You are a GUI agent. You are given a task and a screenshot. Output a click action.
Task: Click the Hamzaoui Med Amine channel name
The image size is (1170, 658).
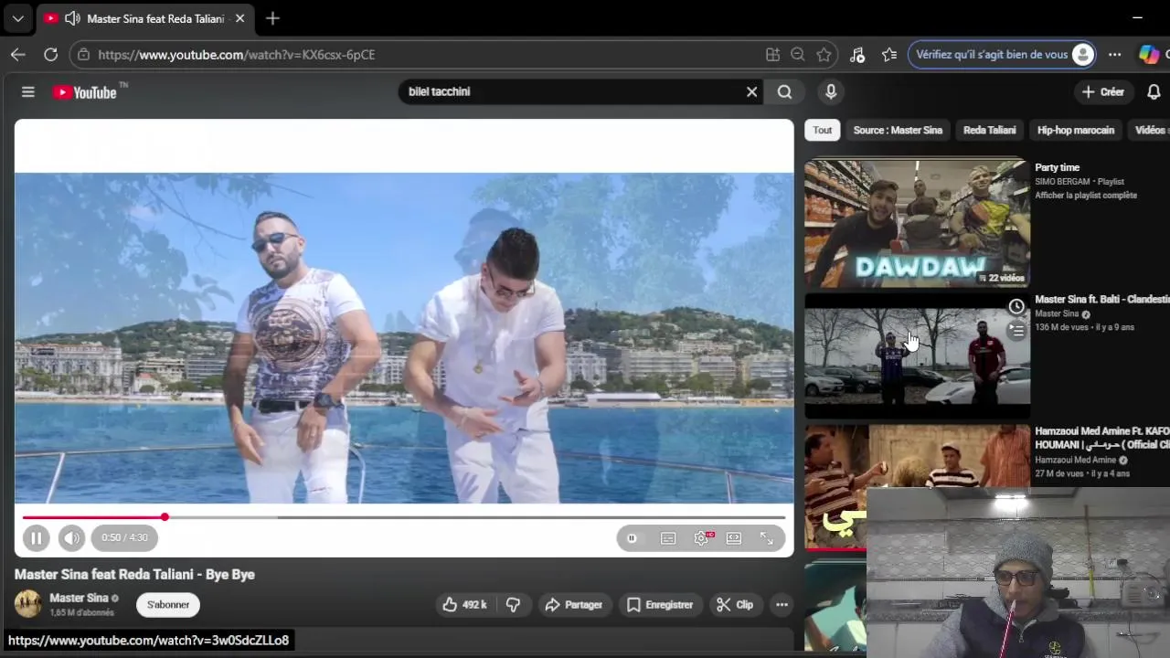[1076, 460]
